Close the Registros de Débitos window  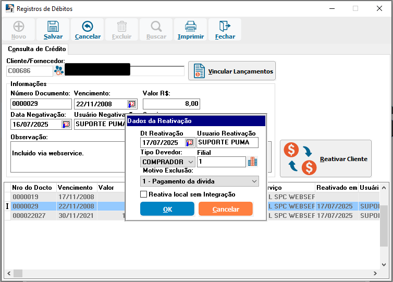[x=379, y=8]
